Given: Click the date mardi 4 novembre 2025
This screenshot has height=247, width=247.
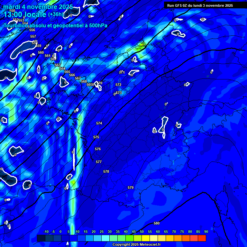Looking at the screenshot, I should point(38,7).
